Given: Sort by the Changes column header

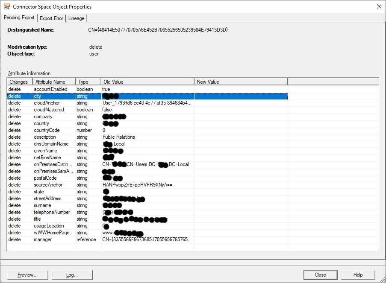Looking at the screenshot, I should coord(20,82).
